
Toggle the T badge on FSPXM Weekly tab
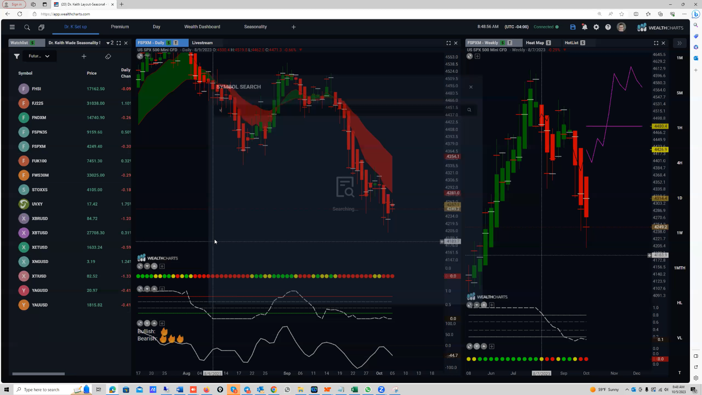point(510,43)
